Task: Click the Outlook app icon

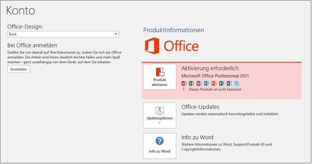Action: [206, 83]
